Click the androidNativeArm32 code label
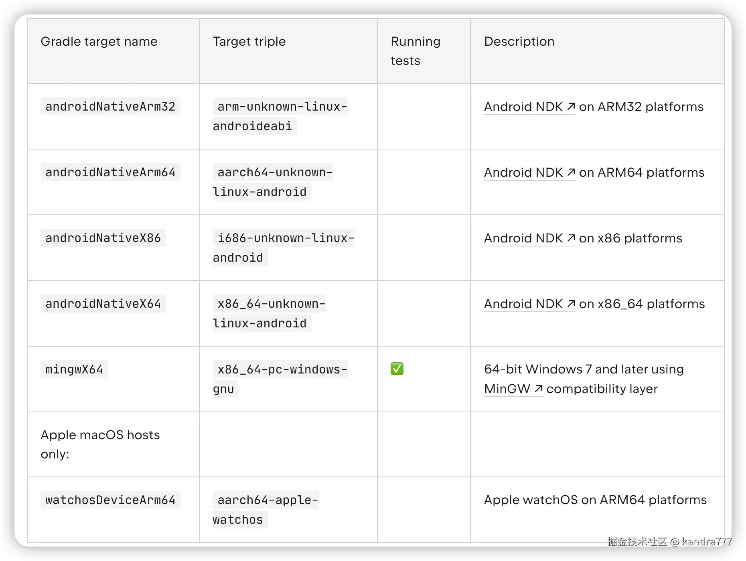Viewport: 746px width, 561px height. click(x=110, y=107)
